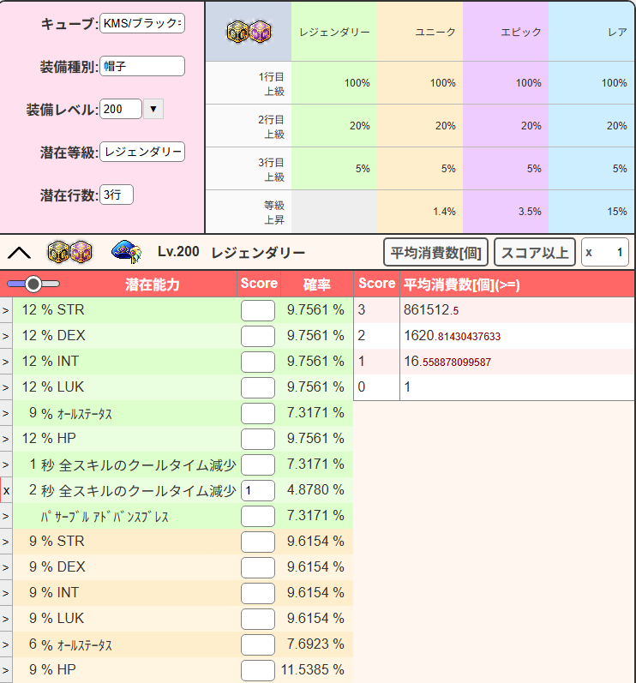Click the Score box for パサーブル アドバンスブレス
636x683 pixels.
258,516
